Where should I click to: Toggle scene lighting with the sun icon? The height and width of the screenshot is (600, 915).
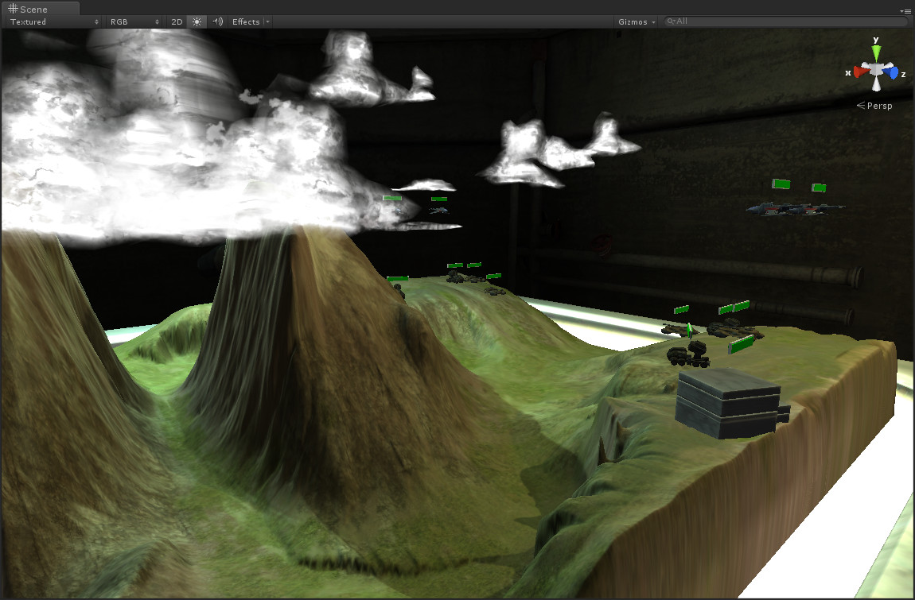[x=197, y=21]
